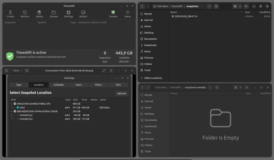Toggle fullscreen in the image viewer
This screenshot has height=160, width=274.
pos(104,71)
